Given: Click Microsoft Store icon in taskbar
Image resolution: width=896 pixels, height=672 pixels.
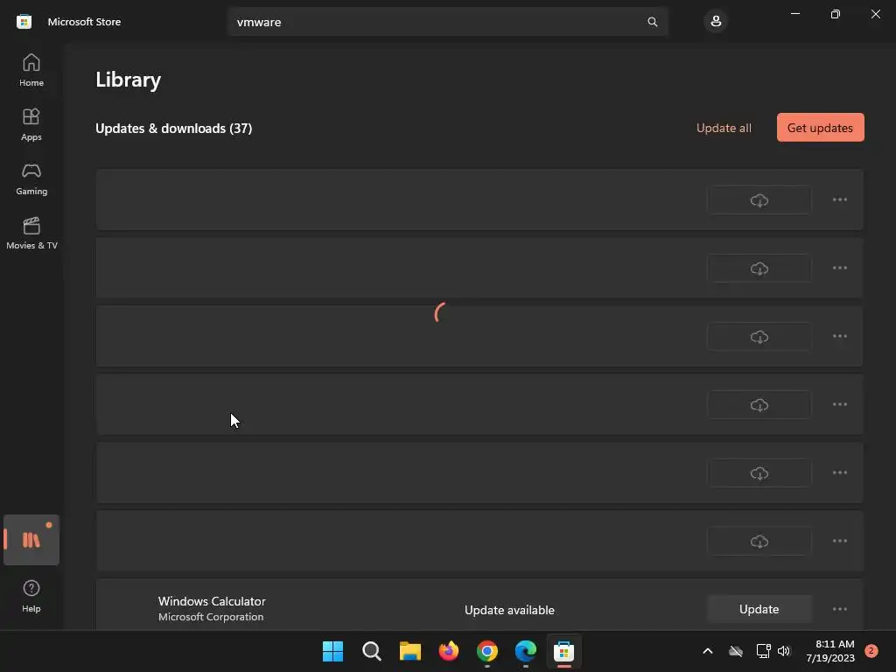Looking at the screenshot, I should [x=564, y=651].
